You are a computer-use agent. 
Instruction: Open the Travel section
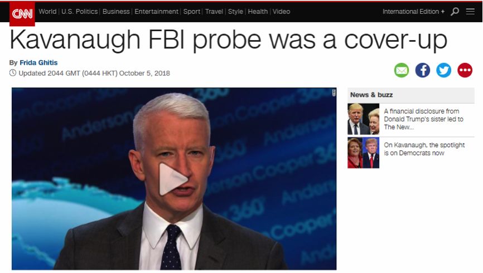tap(214, 12)
